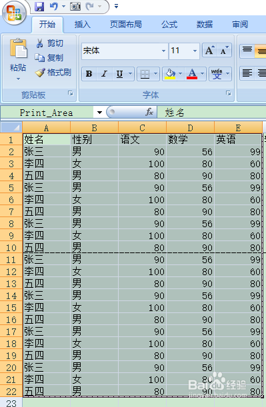Click cell C1 containing 语文
Viewport: 266px width, 407px height.
(143, 140)
